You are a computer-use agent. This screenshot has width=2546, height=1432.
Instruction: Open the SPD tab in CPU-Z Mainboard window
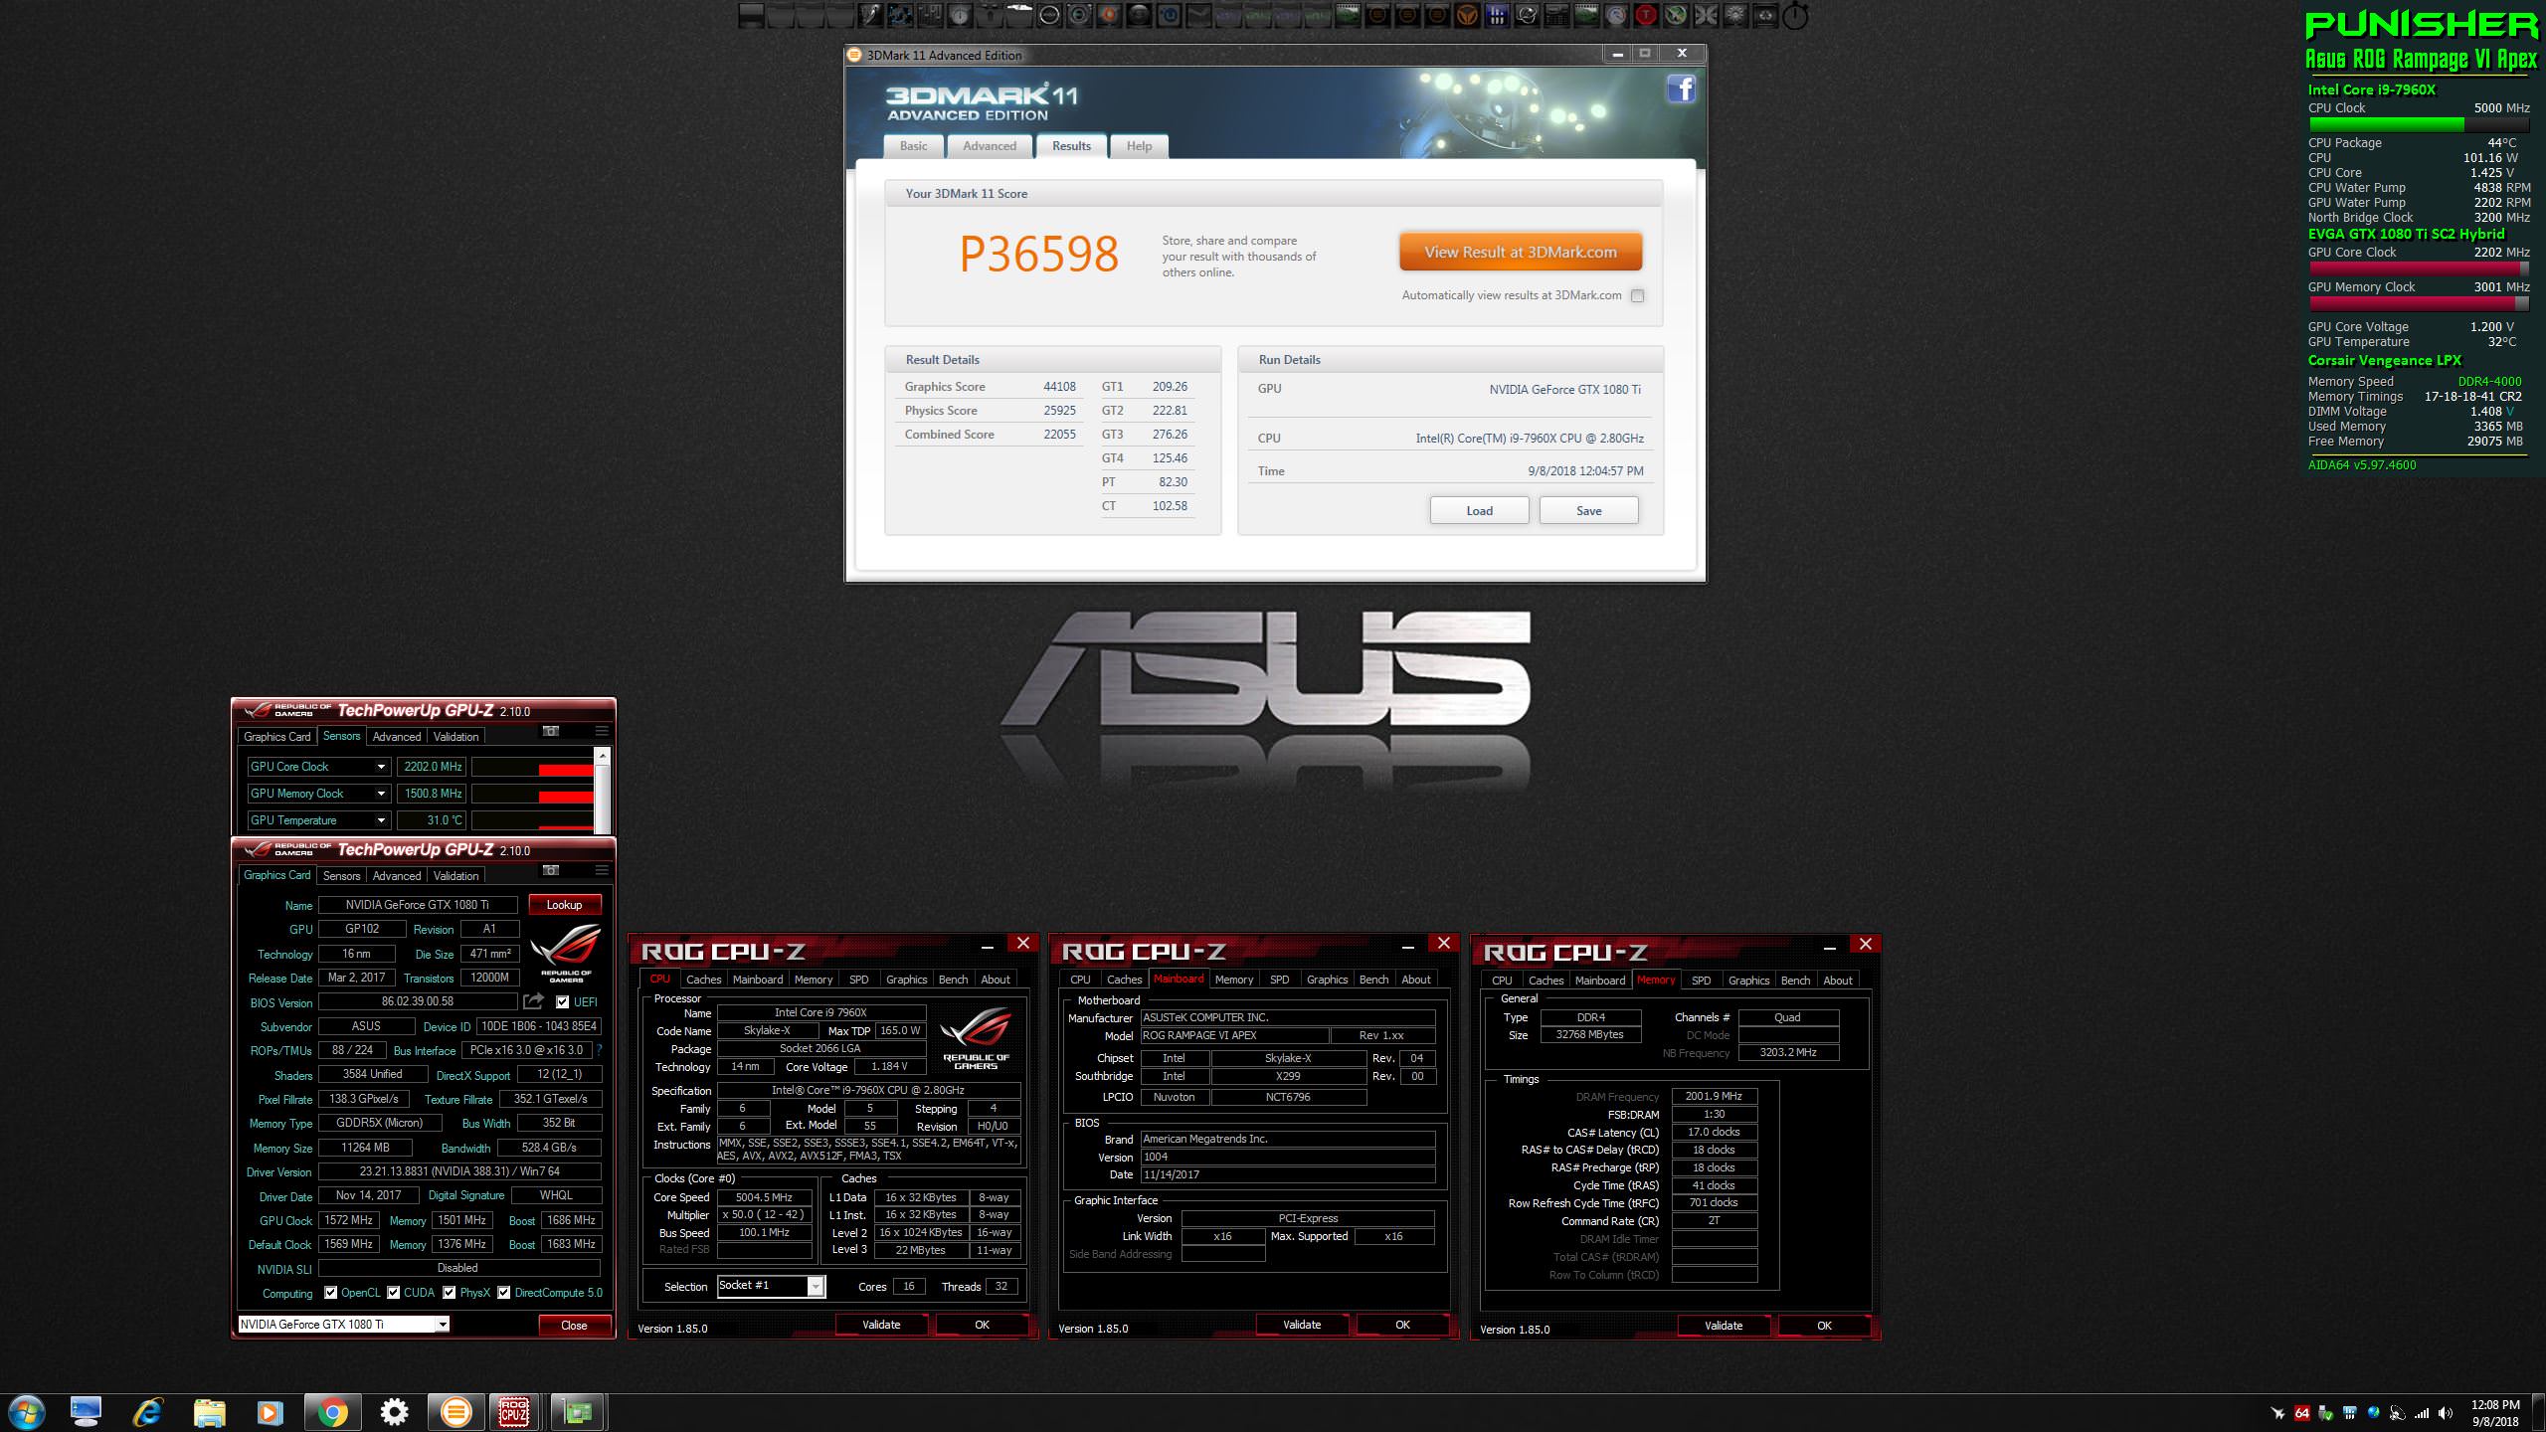point(1279,980)
